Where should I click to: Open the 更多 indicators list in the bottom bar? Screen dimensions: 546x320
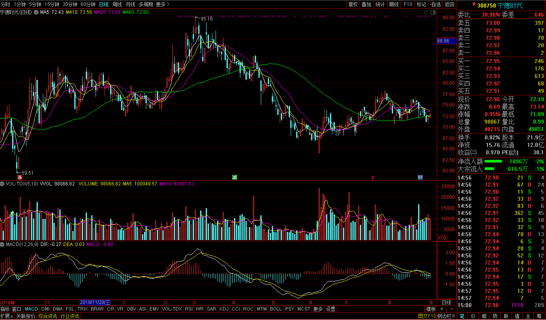[318, 309]
